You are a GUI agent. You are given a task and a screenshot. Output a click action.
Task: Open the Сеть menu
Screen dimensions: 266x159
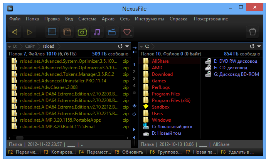point(125,19)
